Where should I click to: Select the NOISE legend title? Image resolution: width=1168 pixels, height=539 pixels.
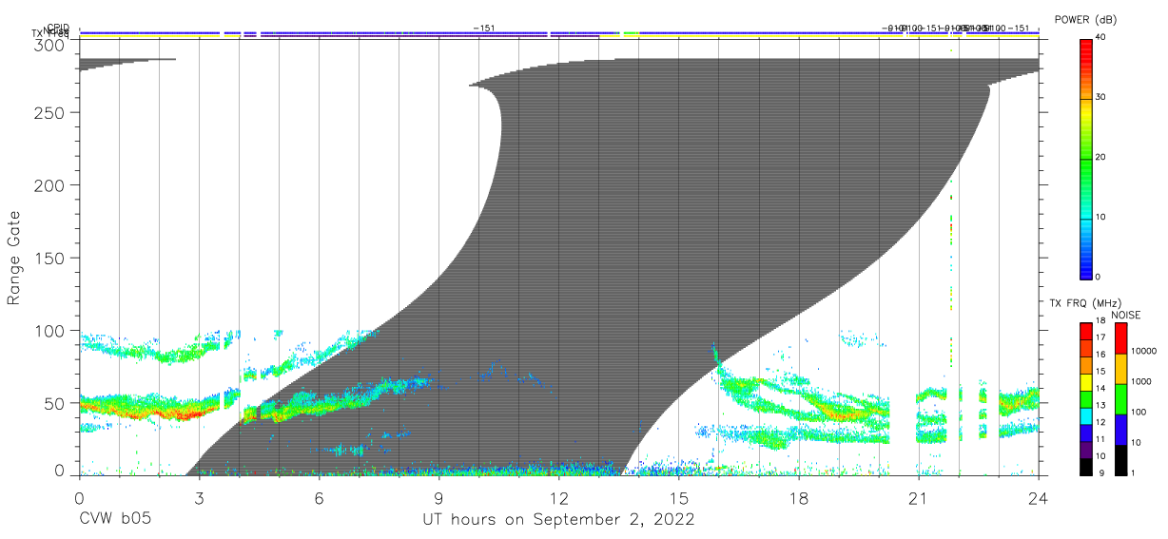[x=1126, y=316]
